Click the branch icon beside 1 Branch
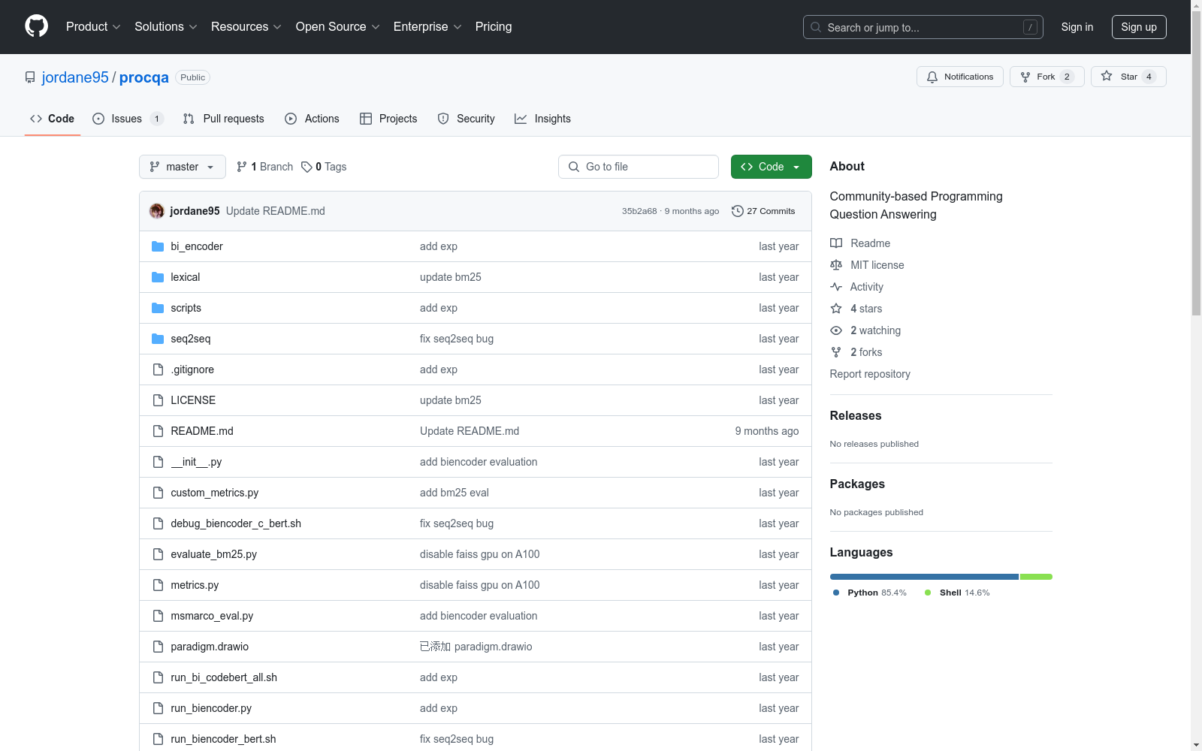The width and height of the screenshot is (1202, 751). (x=242, y=167)
